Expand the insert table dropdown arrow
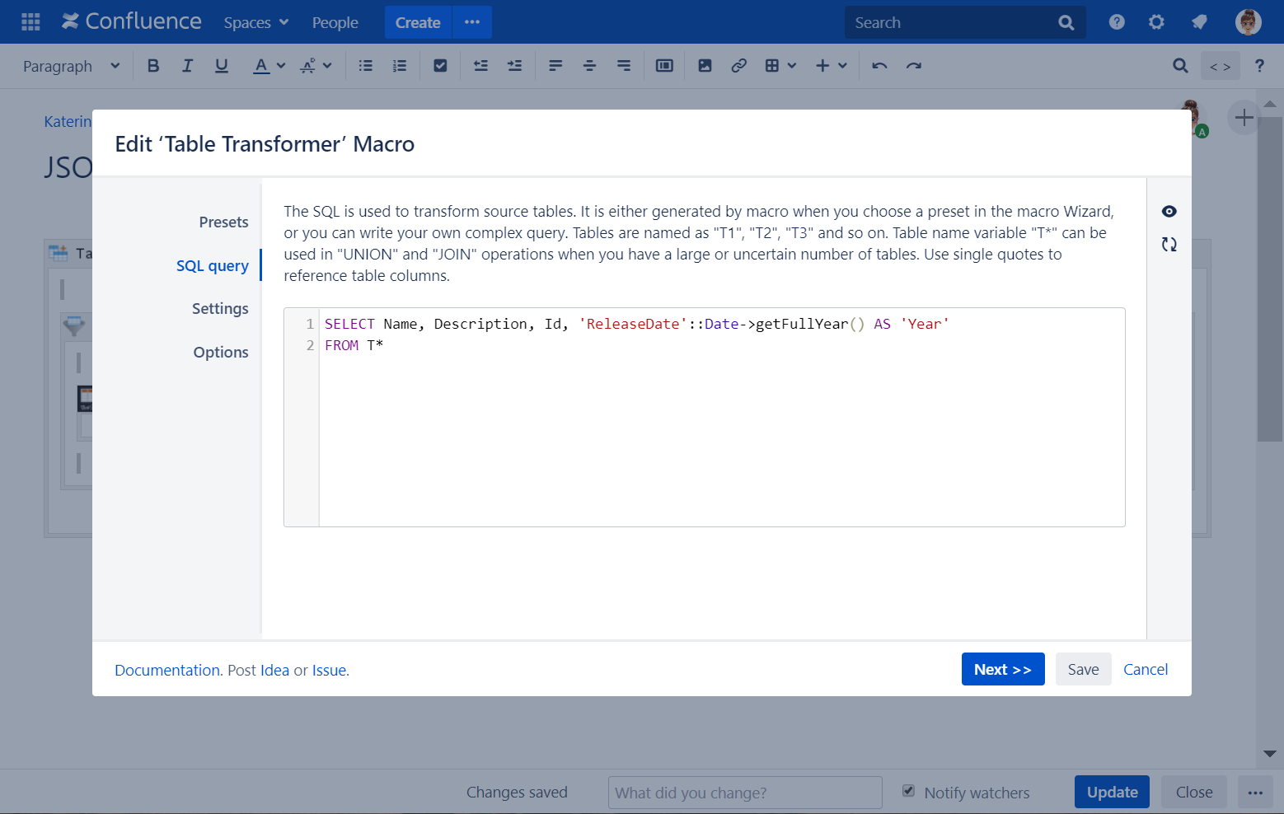This screenshot has height=814, width=1284. pyautogui.click(x=792, y=66)
